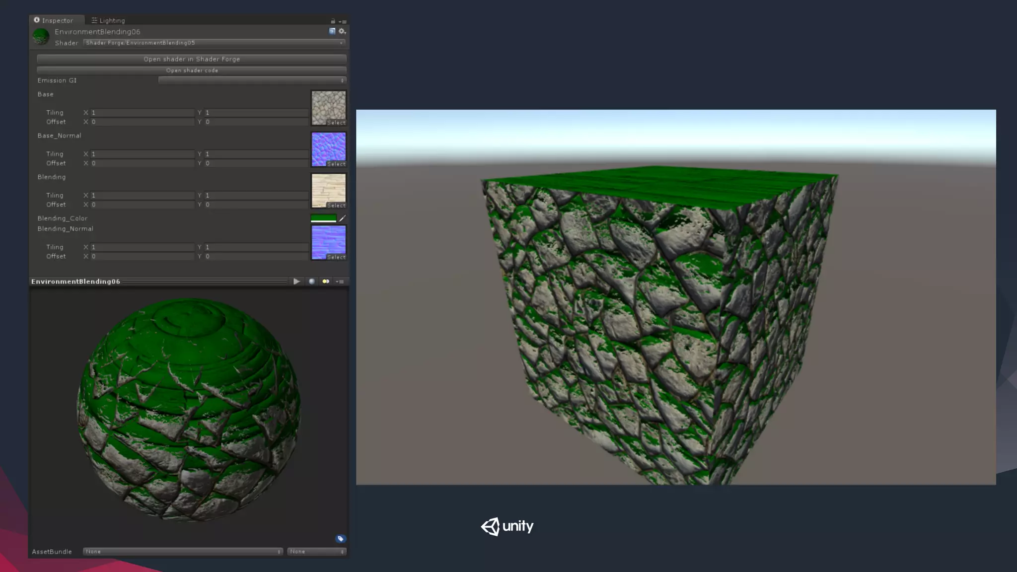Screen dimensions: 1017x572
Task: Select the Base stone texture thumbnail
Action: click(328, 106)
